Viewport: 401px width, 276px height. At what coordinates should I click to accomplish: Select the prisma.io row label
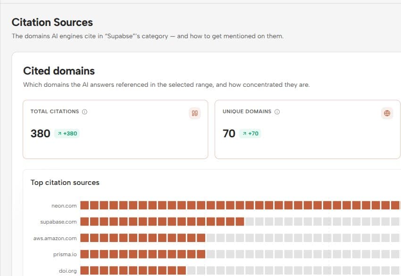click(65, 254)
